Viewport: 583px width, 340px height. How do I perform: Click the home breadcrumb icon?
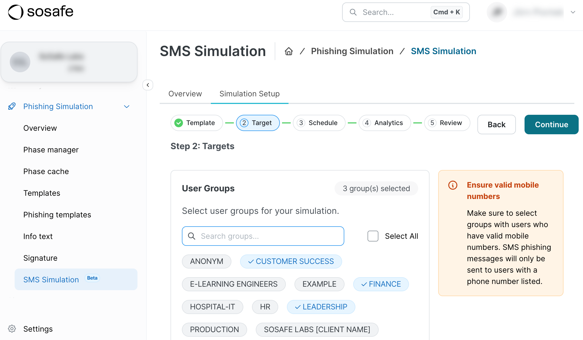[289, 51]
